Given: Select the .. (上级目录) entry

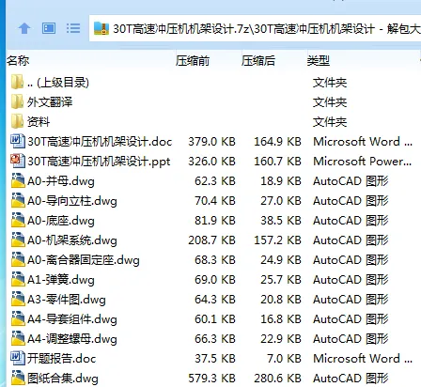Looking at the screenshot, I should [x=58, y=83].
